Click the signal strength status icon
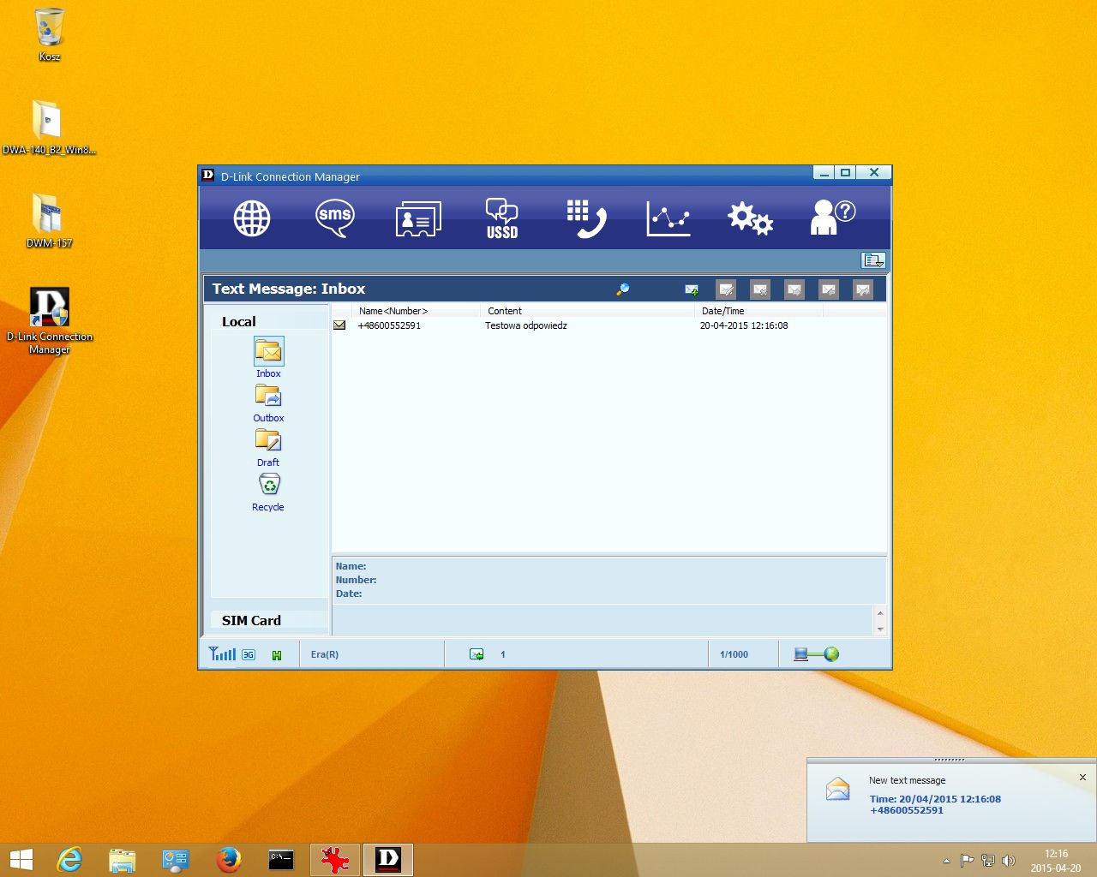 [222, 653]
